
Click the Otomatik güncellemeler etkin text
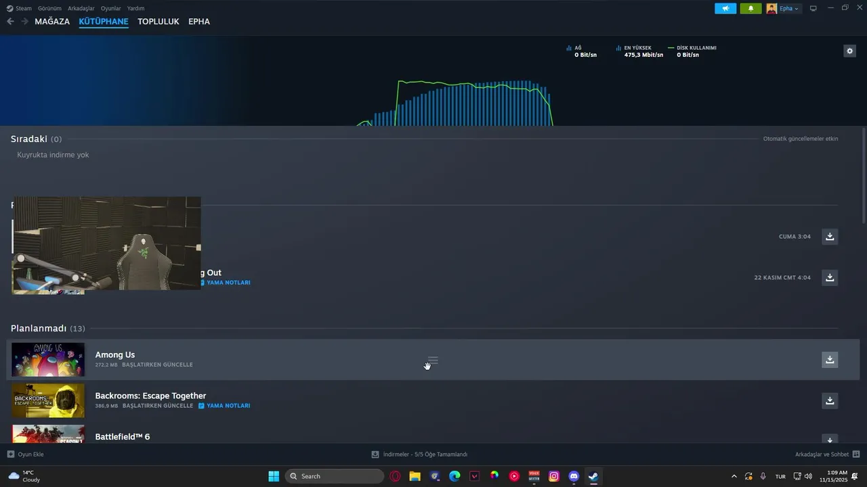[x=801, y=139]
